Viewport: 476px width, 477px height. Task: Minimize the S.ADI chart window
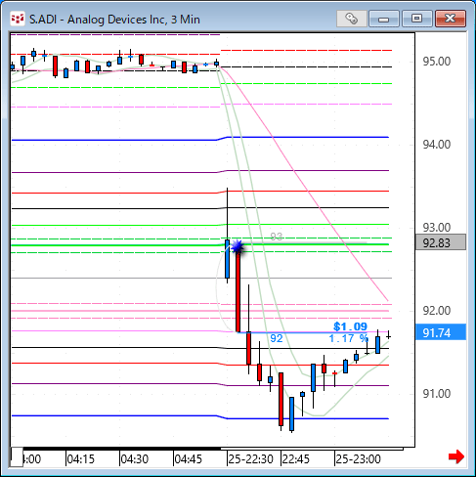[384, 19]
